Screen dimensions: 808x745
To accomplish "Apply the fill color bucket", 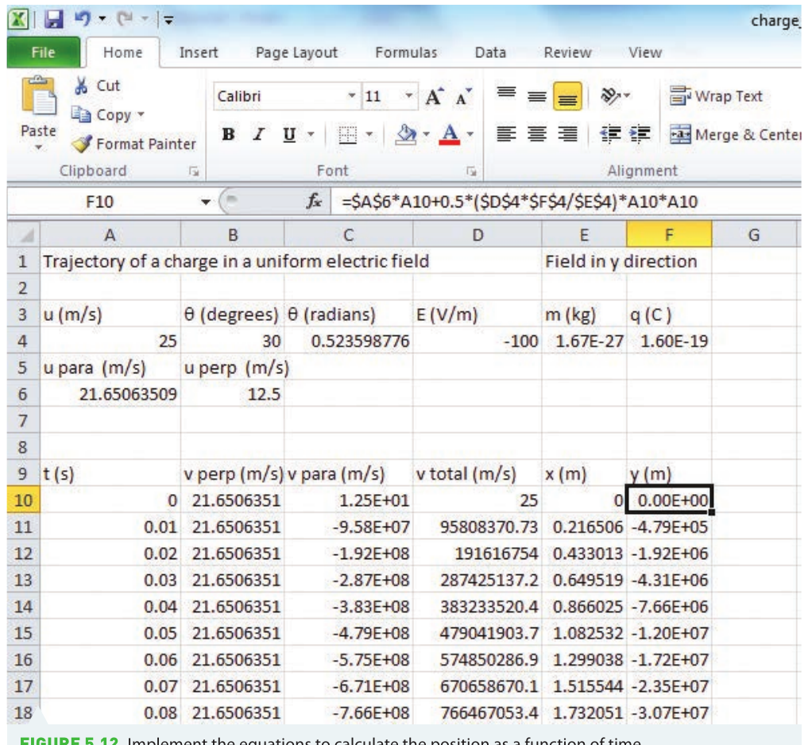I will point(406,134).
